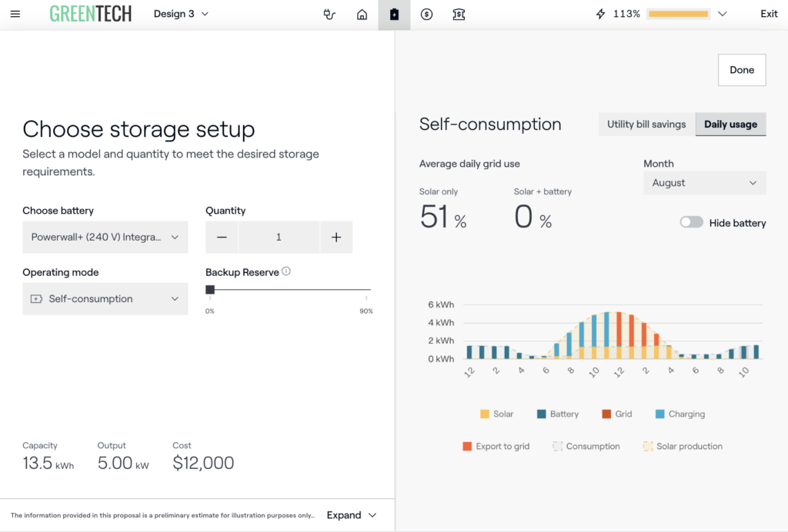
Task: Click the financing bank icon
Action: pyautogui.click(x=459, y=14)
